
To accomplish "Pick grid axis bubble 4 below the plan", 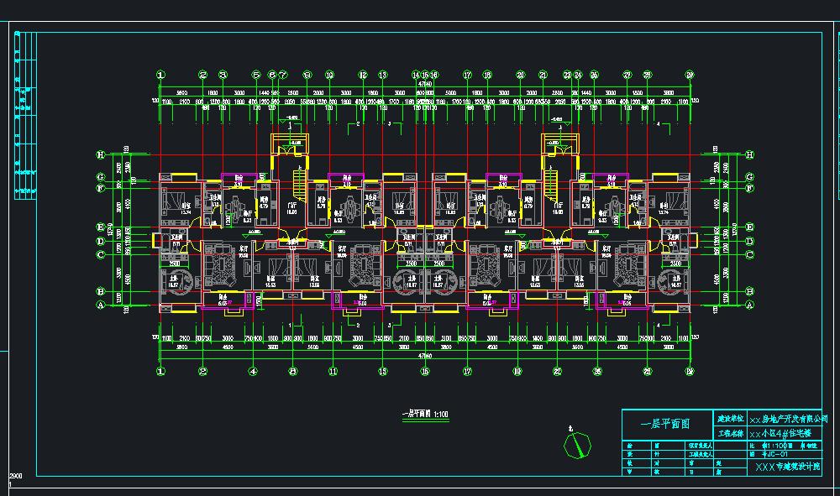I will pos(253,371).
